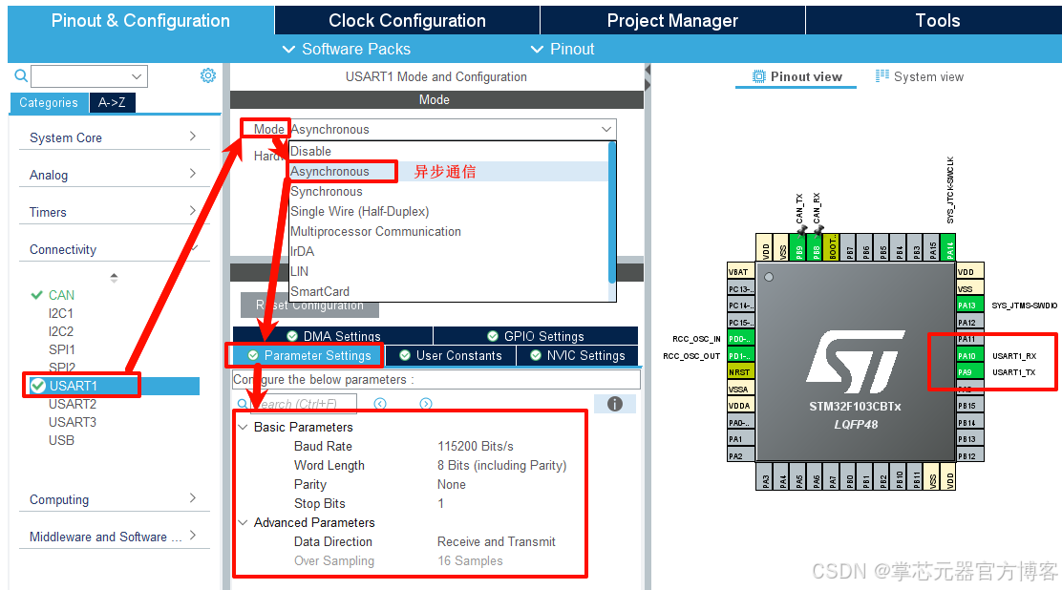Open the settings gear icon
This screenshot has width=1062, height=590.
point(208,75)
